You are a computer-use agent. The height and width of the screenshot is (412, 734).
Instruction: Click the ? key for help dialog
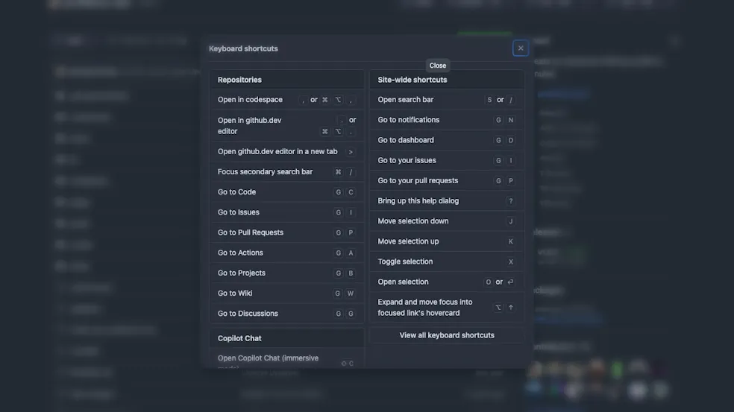511,201
